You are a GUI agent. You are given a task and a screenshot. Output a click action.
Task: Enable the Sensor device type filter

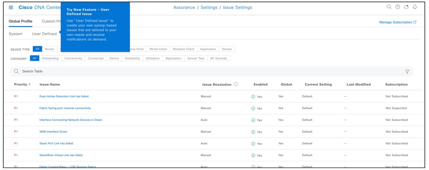[x=227, y=49]
